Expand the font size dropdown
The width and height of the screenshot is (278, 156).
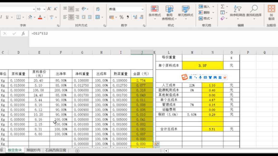(44, 9)
